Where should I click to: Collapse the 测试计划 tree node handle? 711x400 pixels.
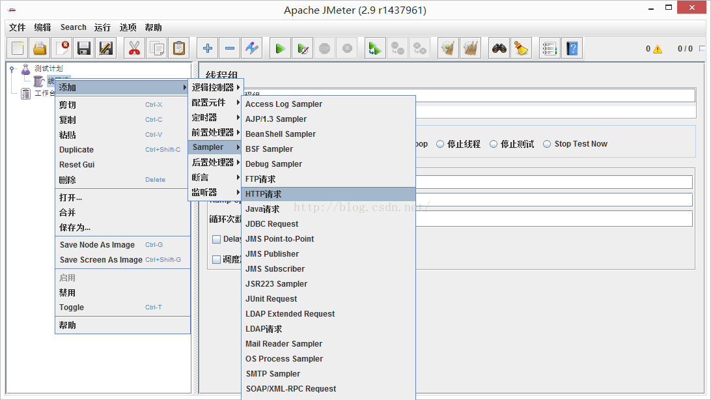(x=12, y=69)
